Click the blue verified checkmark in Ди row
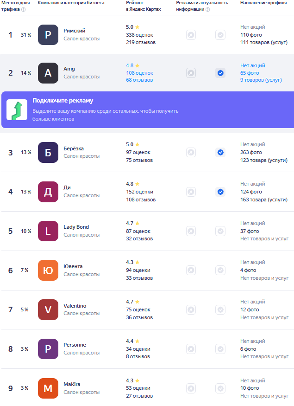 (x=220, y=192)
